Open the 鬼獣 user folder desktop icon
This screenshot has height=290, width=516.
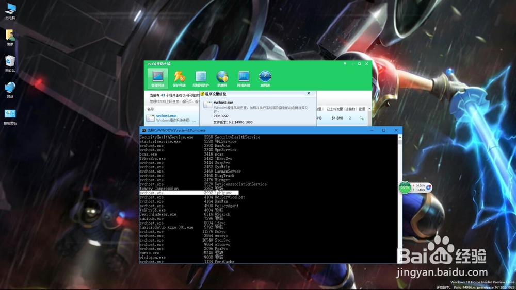(x=10, y=38)
